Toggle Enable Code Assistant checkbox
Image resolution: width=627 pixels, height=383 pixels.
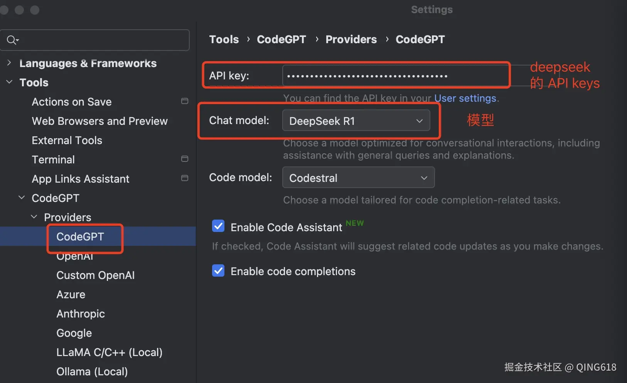coord(218,226)
